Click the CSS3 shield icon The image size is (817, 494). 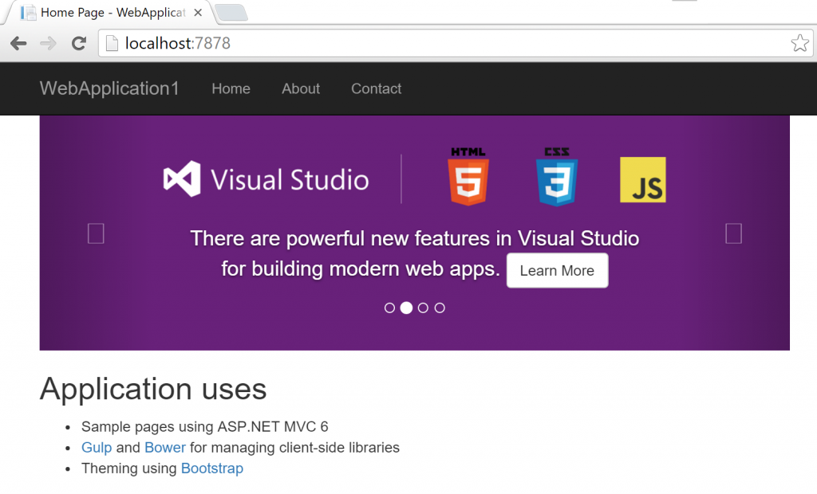click(557, 176)
